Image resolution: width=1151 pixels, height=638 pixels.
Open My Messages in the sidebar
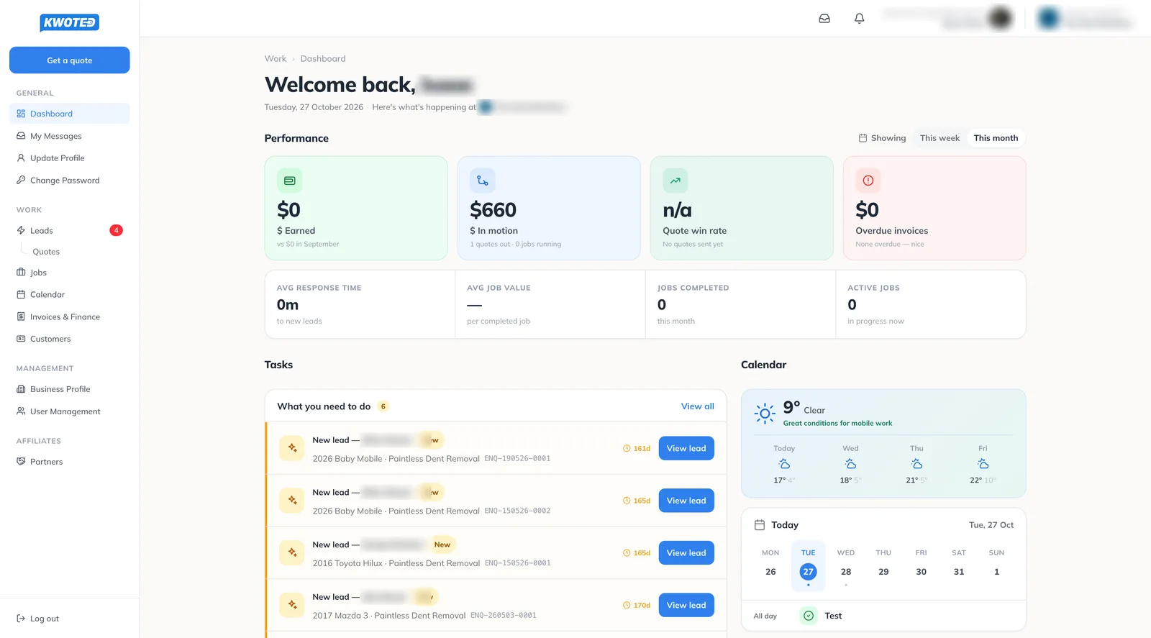pyautogui.click(x=70, y=136)
